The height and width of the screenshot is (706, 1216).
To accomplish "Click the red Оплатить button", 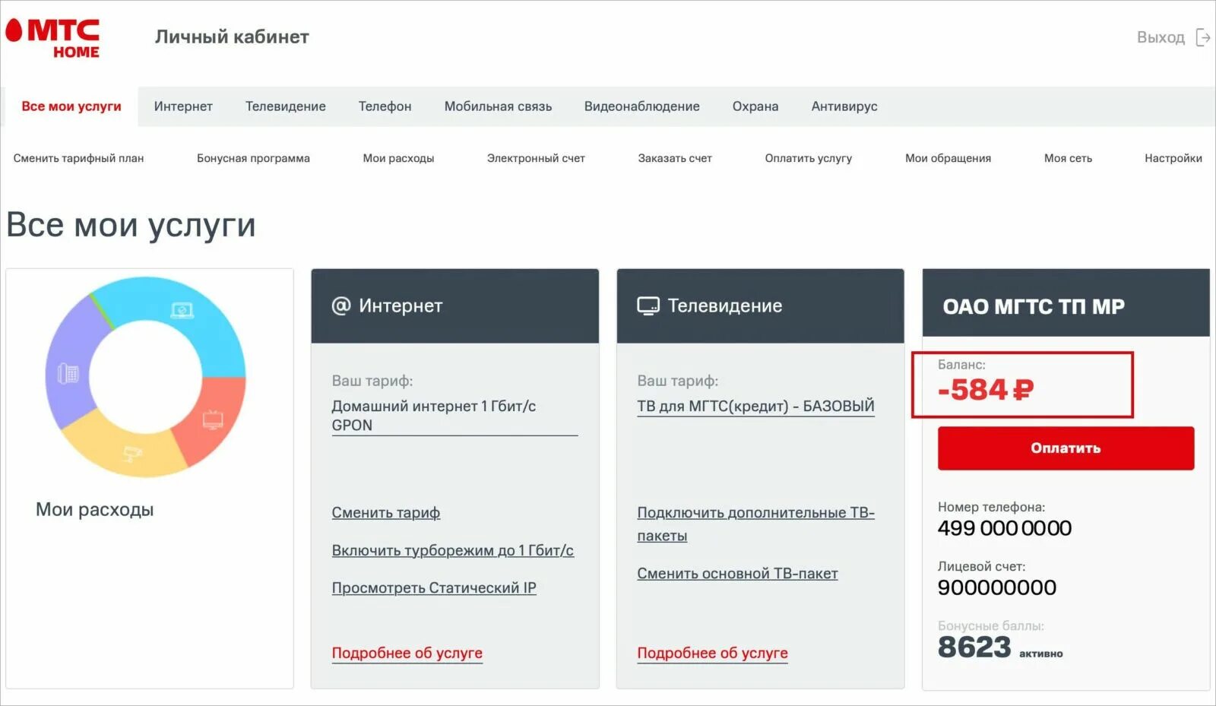I will click(x=1066, y=448).
